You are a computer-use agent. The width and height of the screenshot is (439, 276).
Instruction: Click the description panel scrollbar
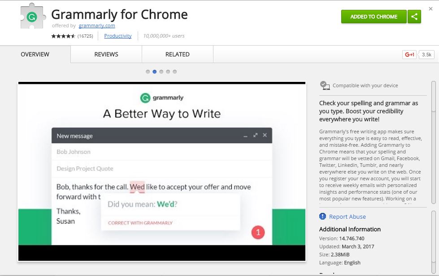click(434, 142)
